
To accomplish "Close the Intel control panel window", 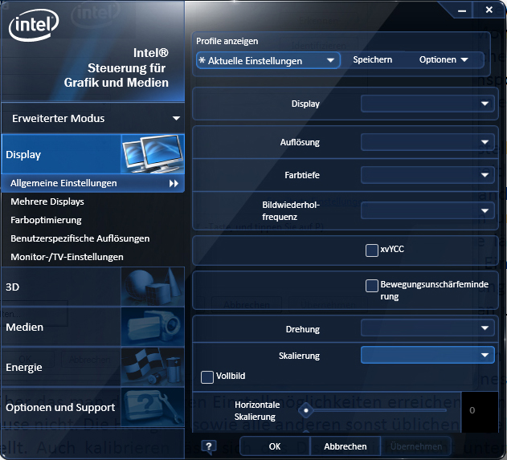I will 489,10.
